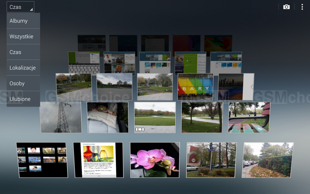Viewport: 310px width, 194px height.
Task: Open the keyboard screenshot thumbnail
Action: point(84,62)
